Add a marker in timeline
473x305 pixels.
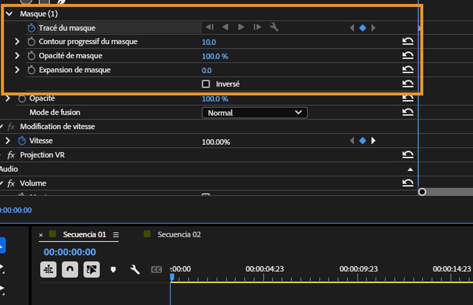click(x=113, y=270)
